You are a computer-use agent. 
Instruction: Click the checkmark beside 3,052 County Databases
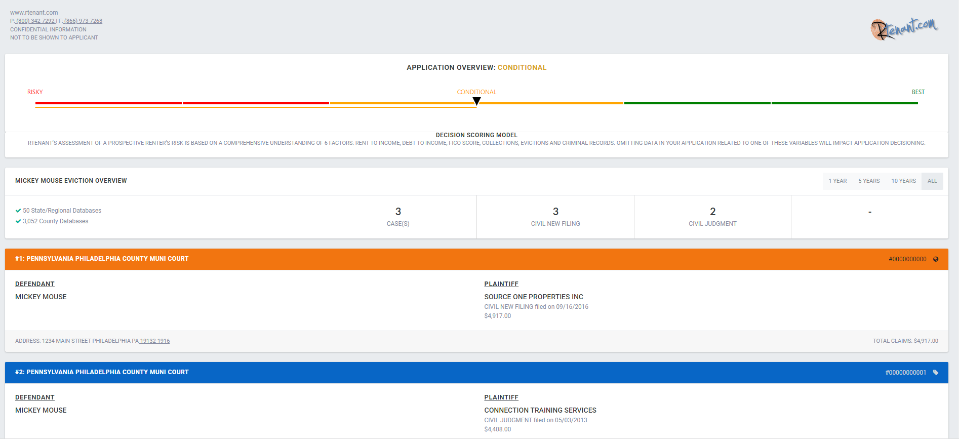(x=18, y=221)
